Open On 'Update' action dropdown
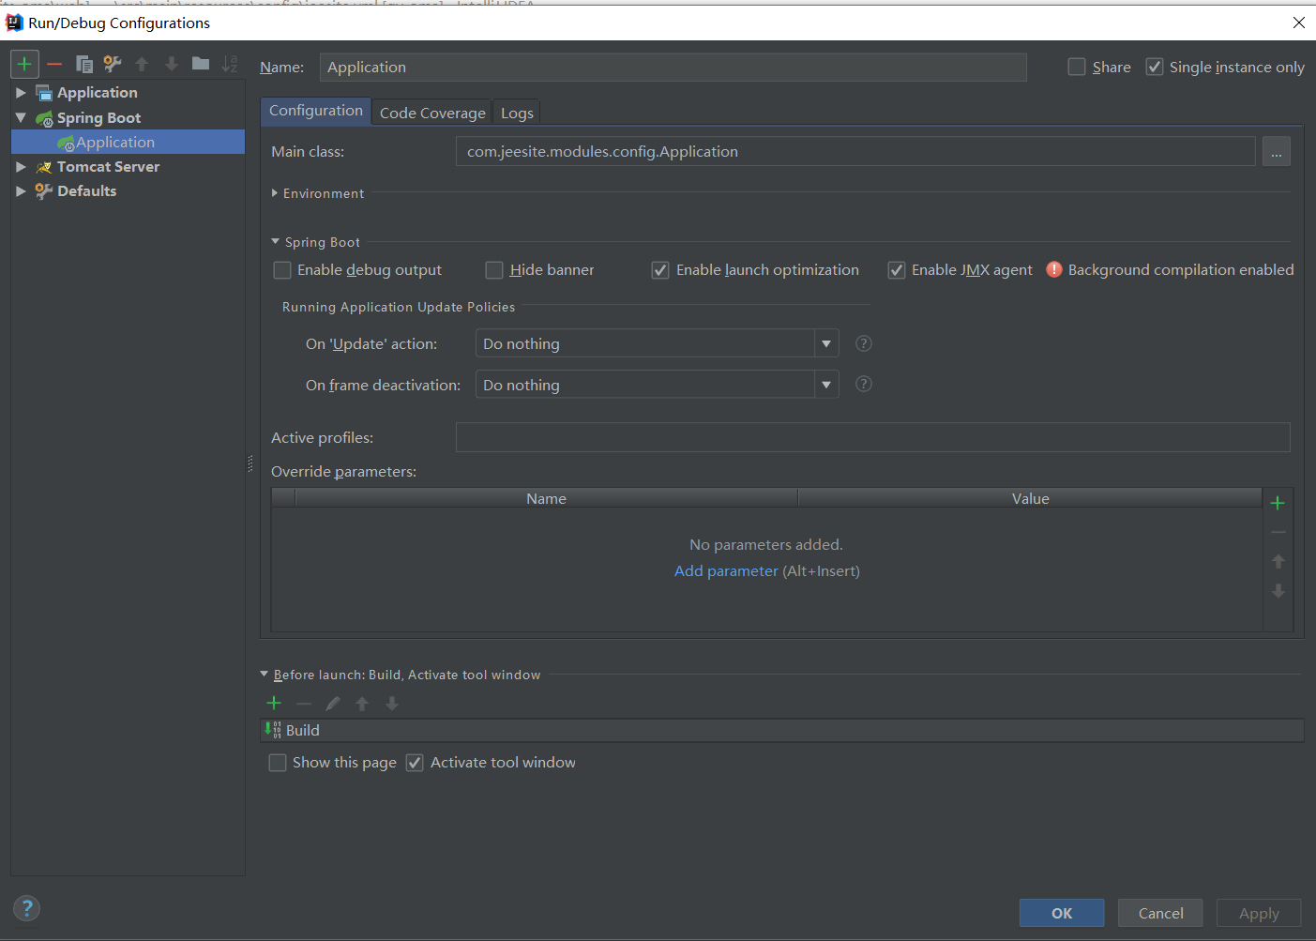This screenshot has height=941, width=1316. [x=826, y=343]
